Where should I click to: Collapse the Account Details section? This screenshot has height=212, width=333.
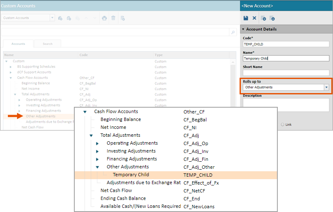pyautogui.click(x=243, y=29)
